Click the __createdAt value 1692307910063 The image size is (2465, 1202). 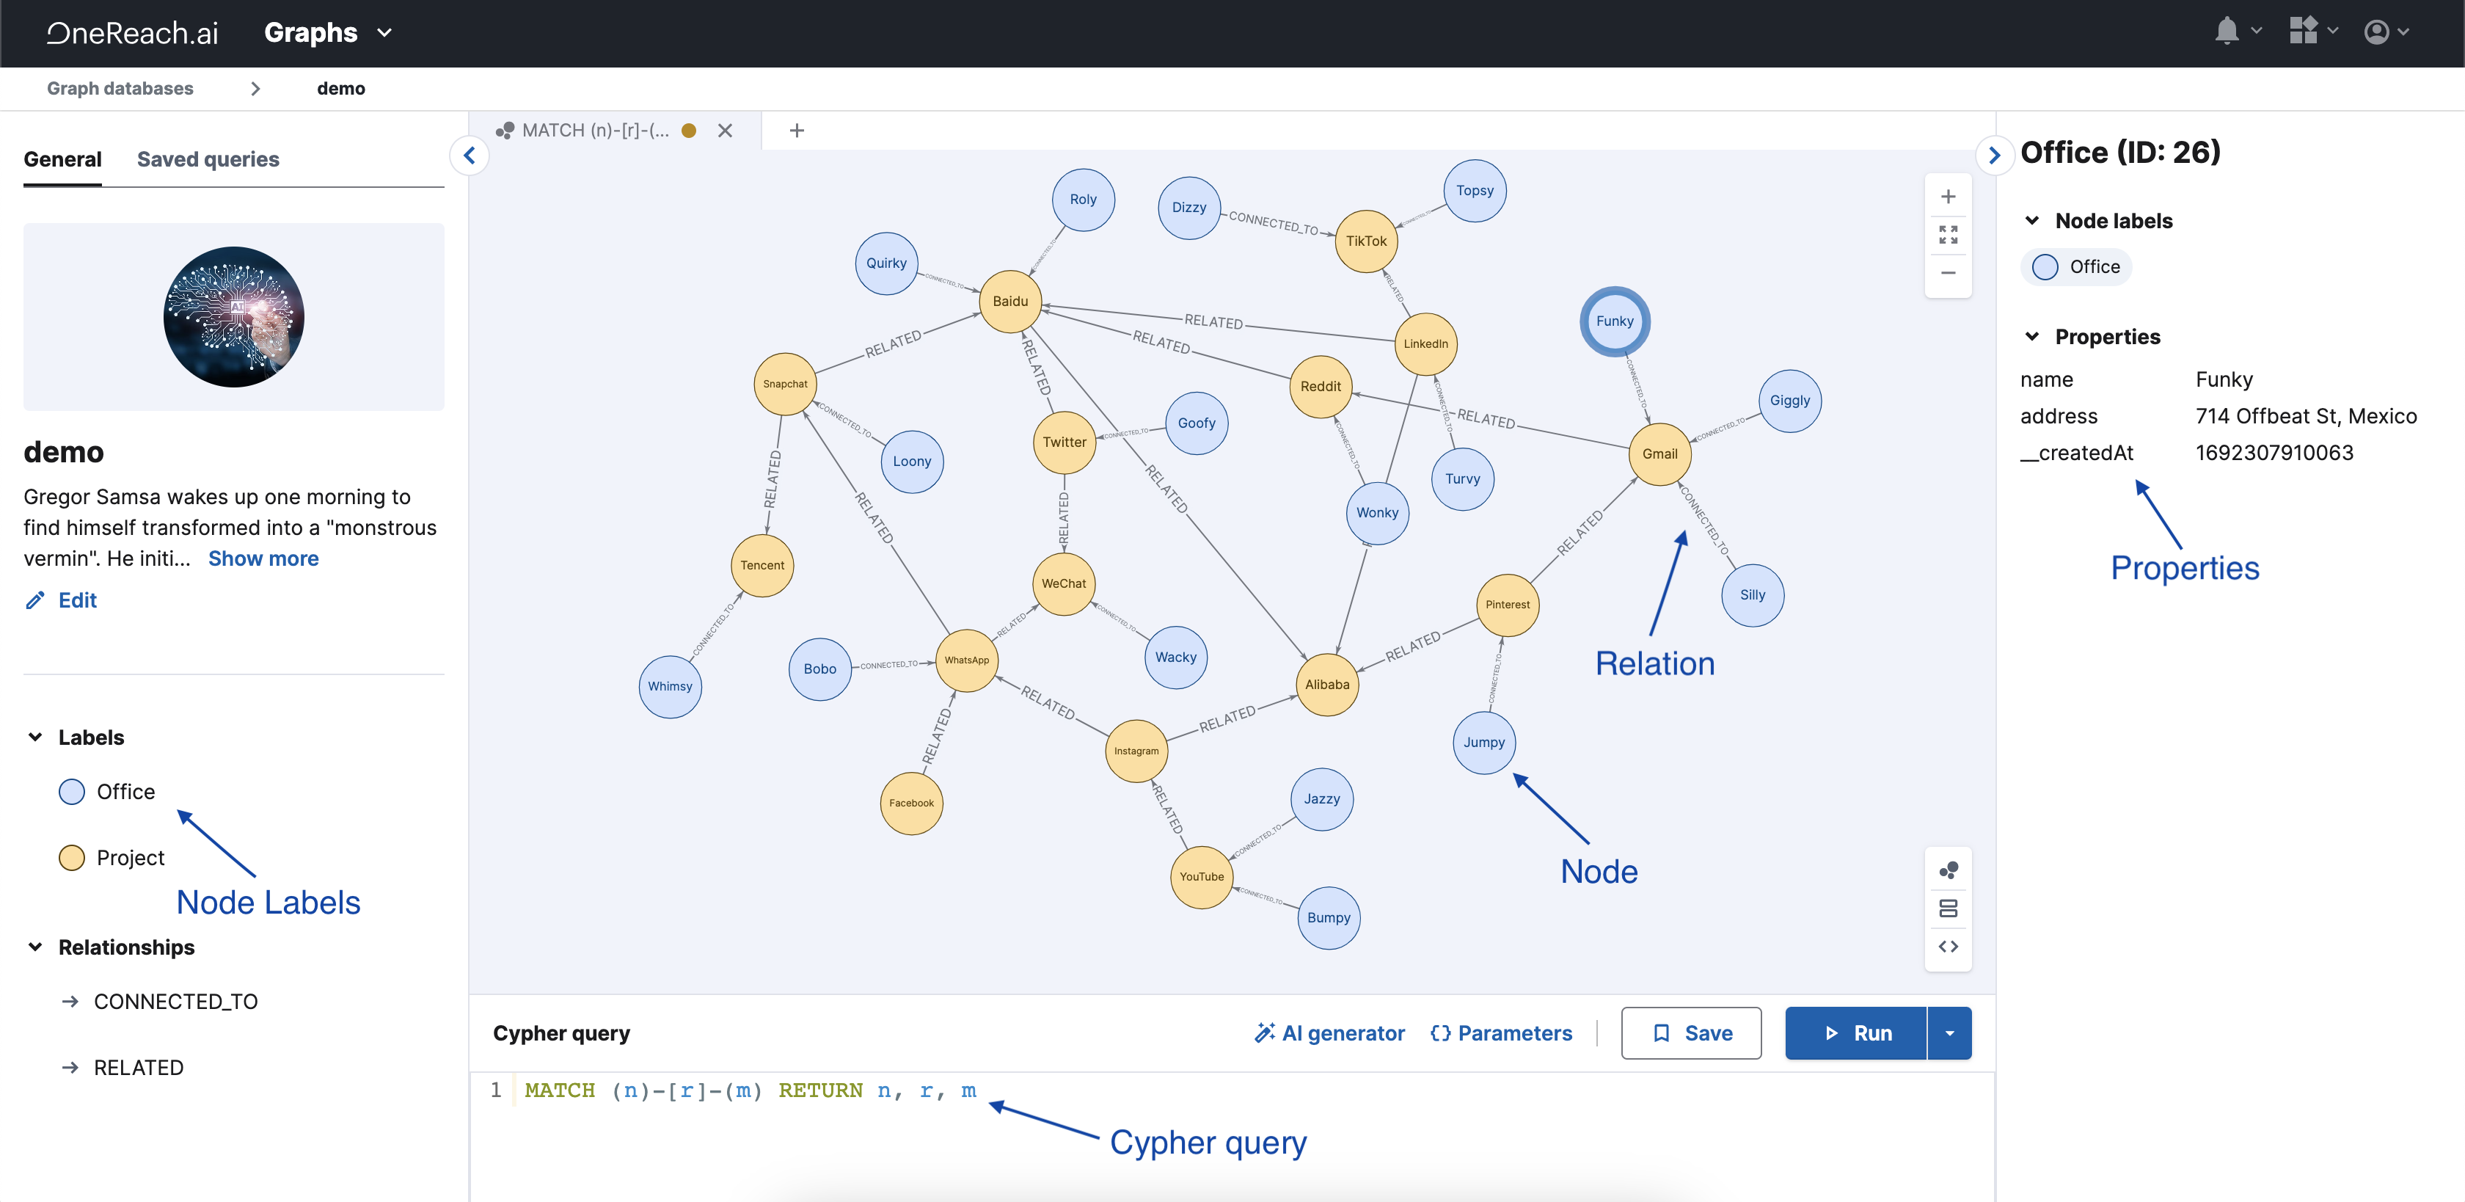coord(2274,453)
